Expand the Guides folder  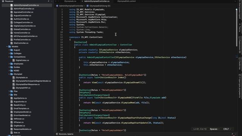tap(9, 67)
